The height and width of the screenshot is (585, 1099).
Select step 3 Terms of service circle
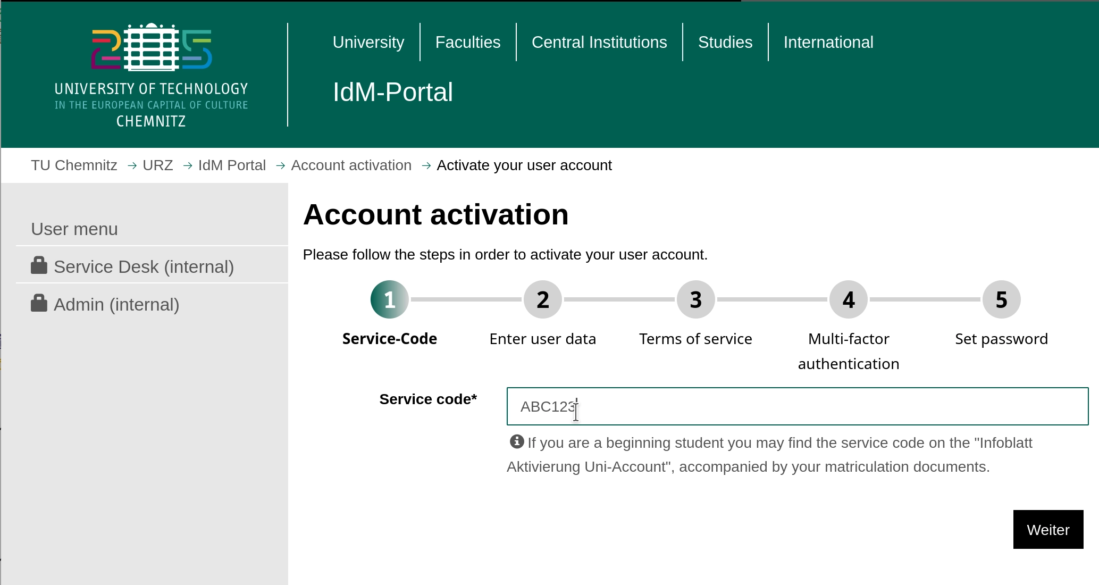[x=695, y=299]
